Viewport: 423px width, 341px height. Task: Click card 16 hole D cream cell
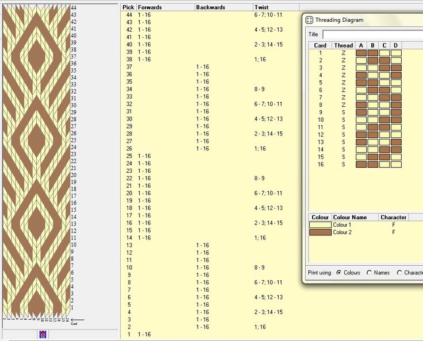396,164
